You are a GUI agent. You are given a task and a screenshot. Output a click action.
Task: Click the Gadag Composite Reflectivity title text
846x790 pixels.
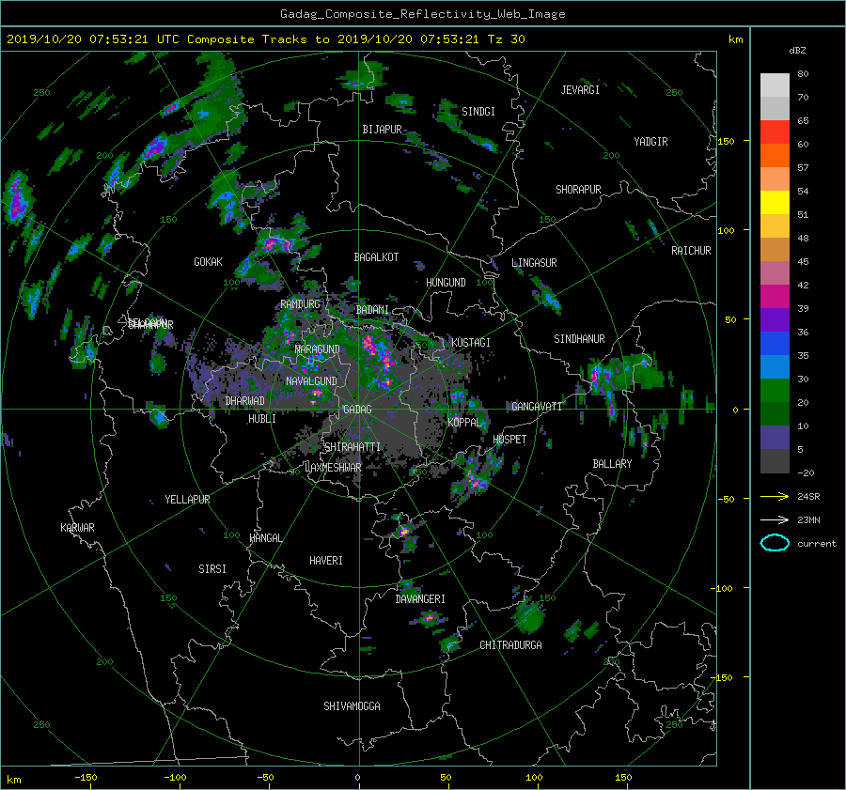click(x=422, y=14)
